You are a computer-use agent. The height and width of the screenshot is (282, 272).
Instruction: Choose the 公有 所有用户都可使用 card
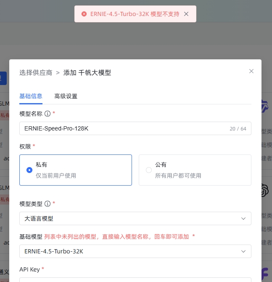tap(195, 170)
